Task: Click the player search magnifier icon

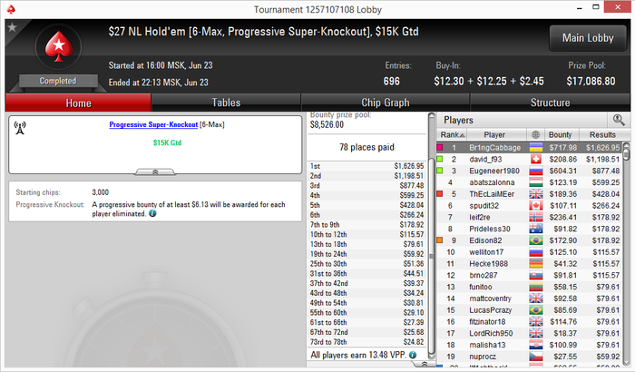Action: (x=619, y=120)
